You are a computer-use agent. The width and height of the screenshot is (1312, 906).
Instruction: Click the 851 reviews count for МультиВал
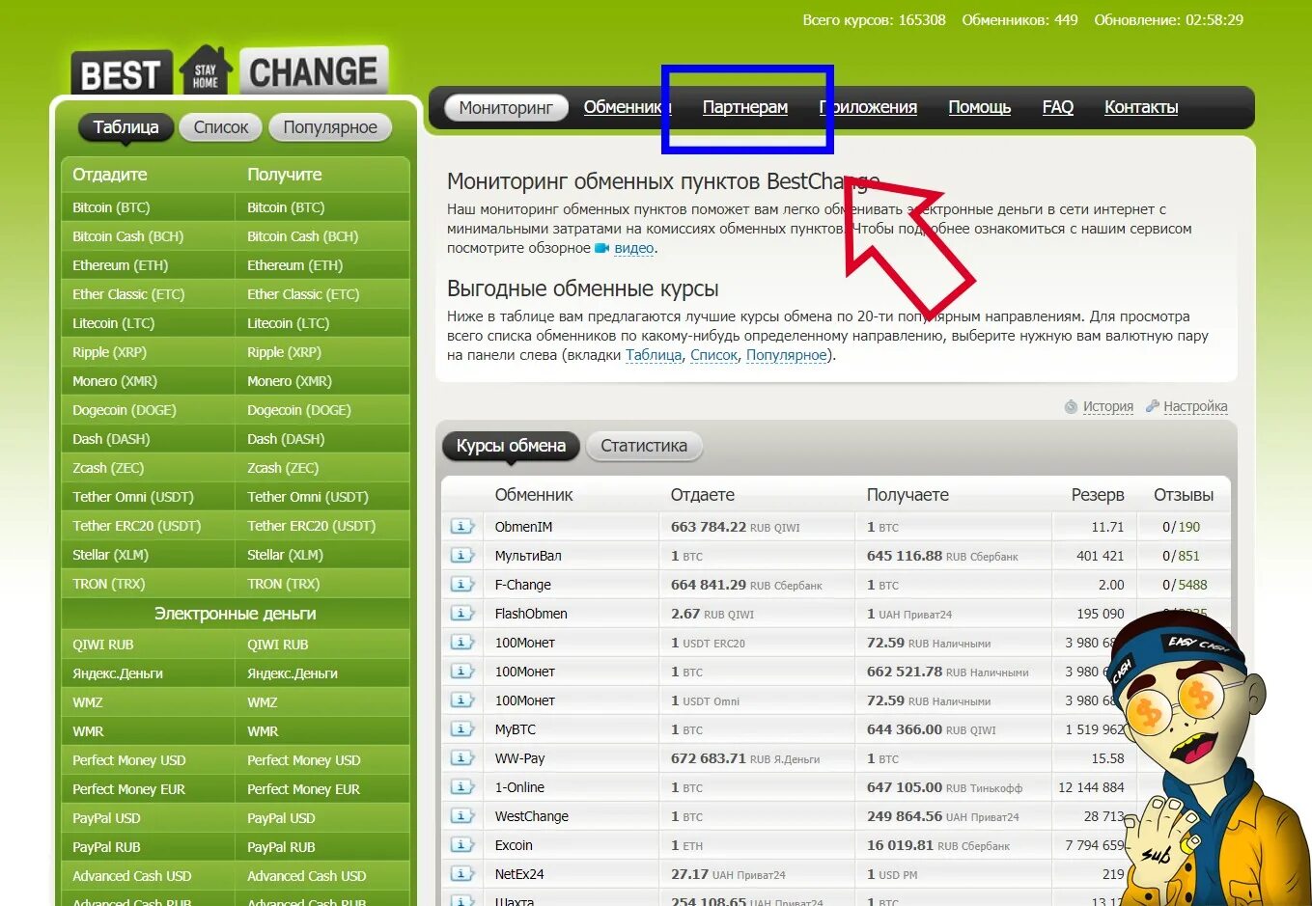click(1188, 556)
